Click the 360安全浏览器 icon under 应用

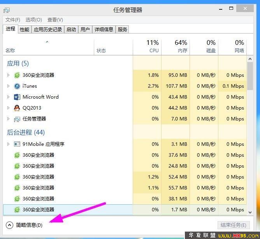click(x=17, y=75)
